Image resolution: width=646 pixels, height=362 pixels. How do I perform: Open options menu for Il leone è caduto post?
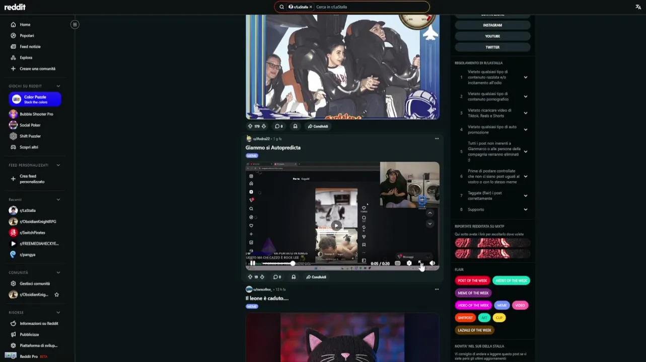(x=437, y=289)
